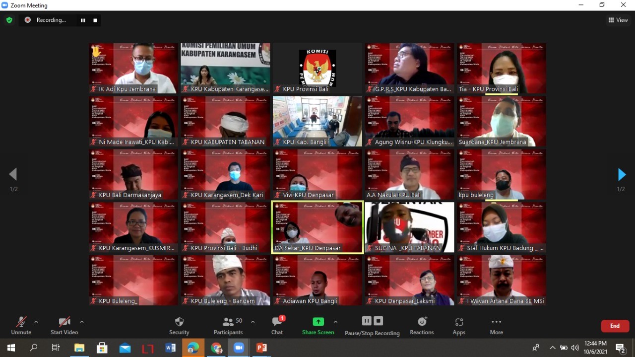
Task: Select DA Sekar_KPU Denpasar video tile
Action: tap(317, 227)
